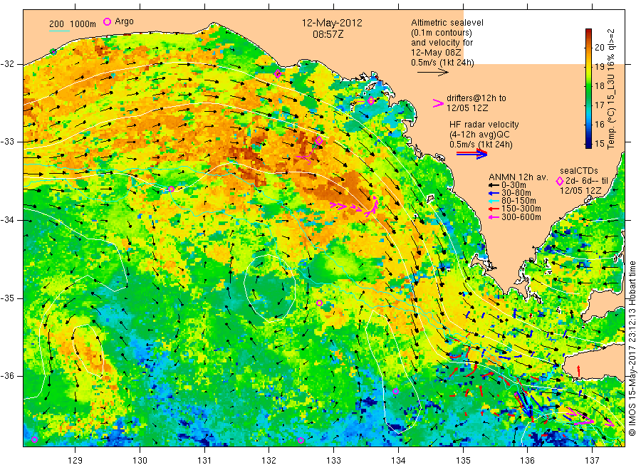The width and height of the screenshot is (641, 470).
Task: Click the longitude axis label 135
Action: point(463,461)
